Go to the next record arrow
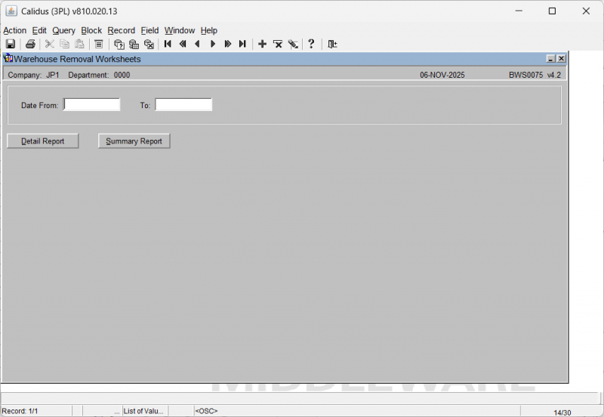Image resolution: width=604 pixels, height=417 pixels. (213, 44)
